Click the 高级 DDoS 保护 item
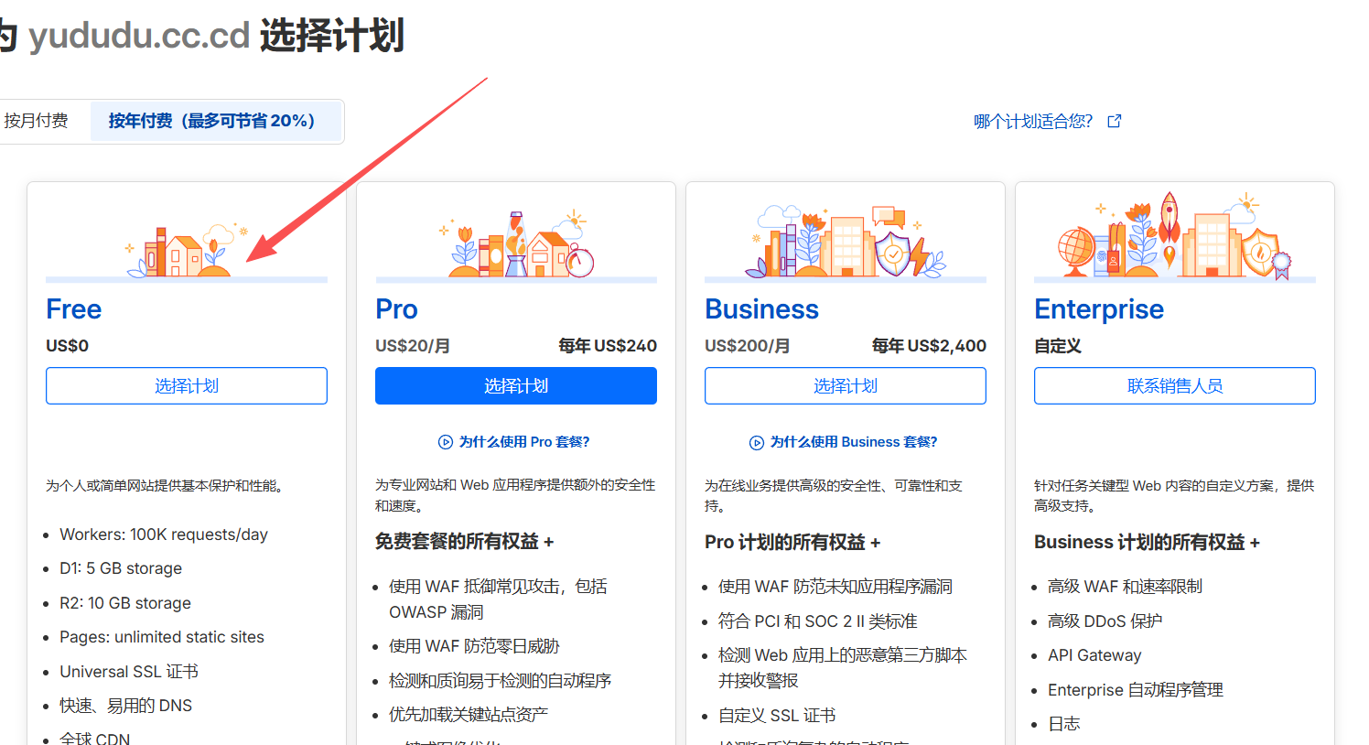 coord(1105,621)
